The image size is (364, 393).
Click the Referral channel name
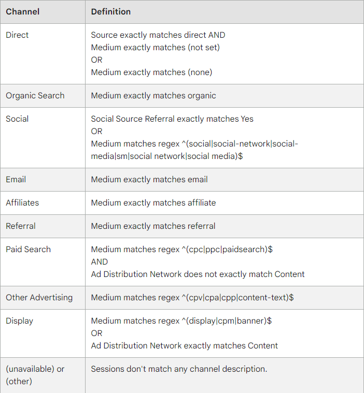pos(21,226)
